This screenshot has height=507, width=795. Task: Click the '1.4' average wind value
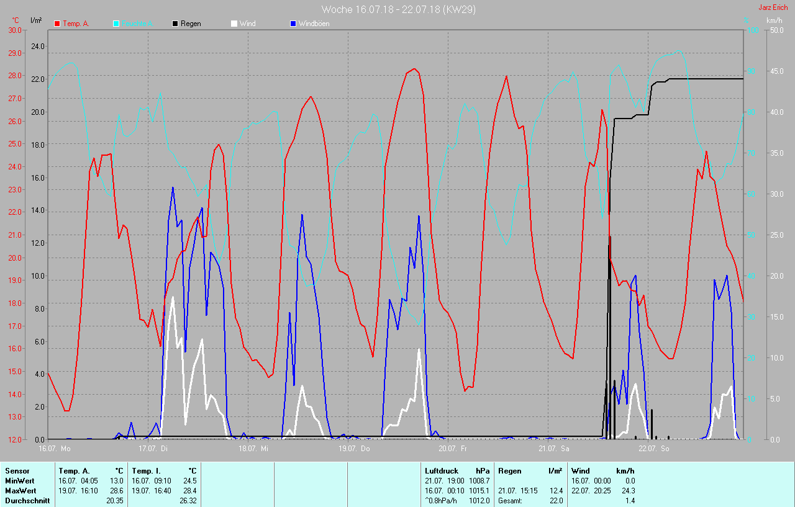coord(630,501)
